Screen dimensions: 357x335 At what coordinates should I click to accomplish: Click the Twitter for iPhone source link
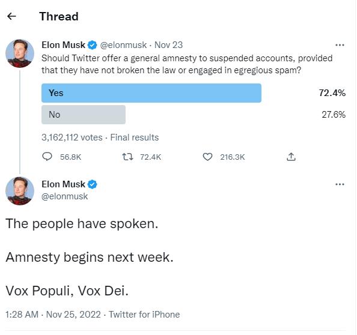pos(144,315)
